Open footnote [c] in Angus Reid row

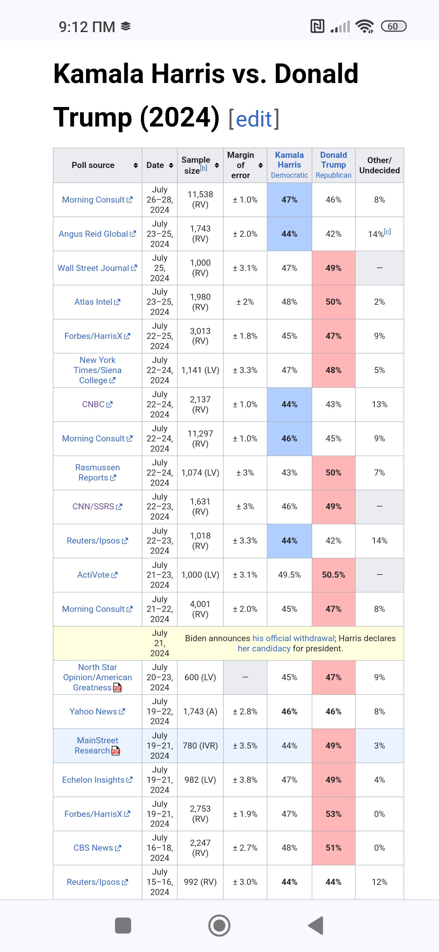387,231
